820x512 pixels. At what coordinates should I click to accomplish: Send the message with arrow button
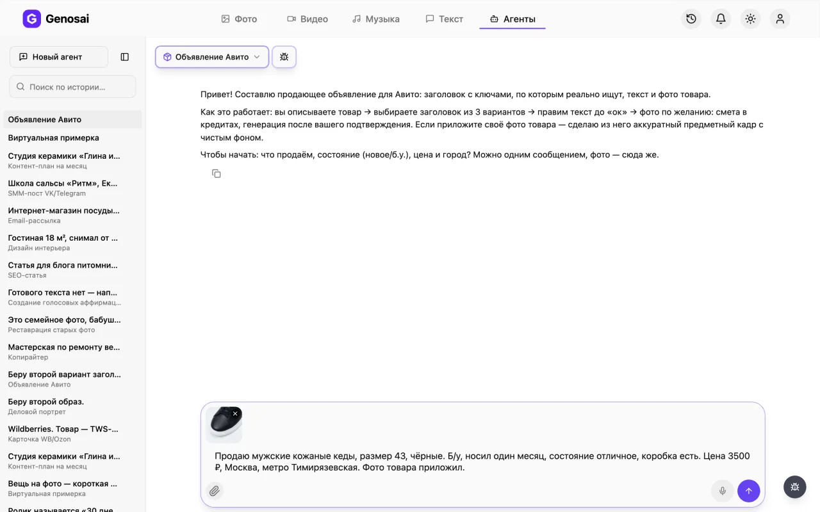[749, 491]
